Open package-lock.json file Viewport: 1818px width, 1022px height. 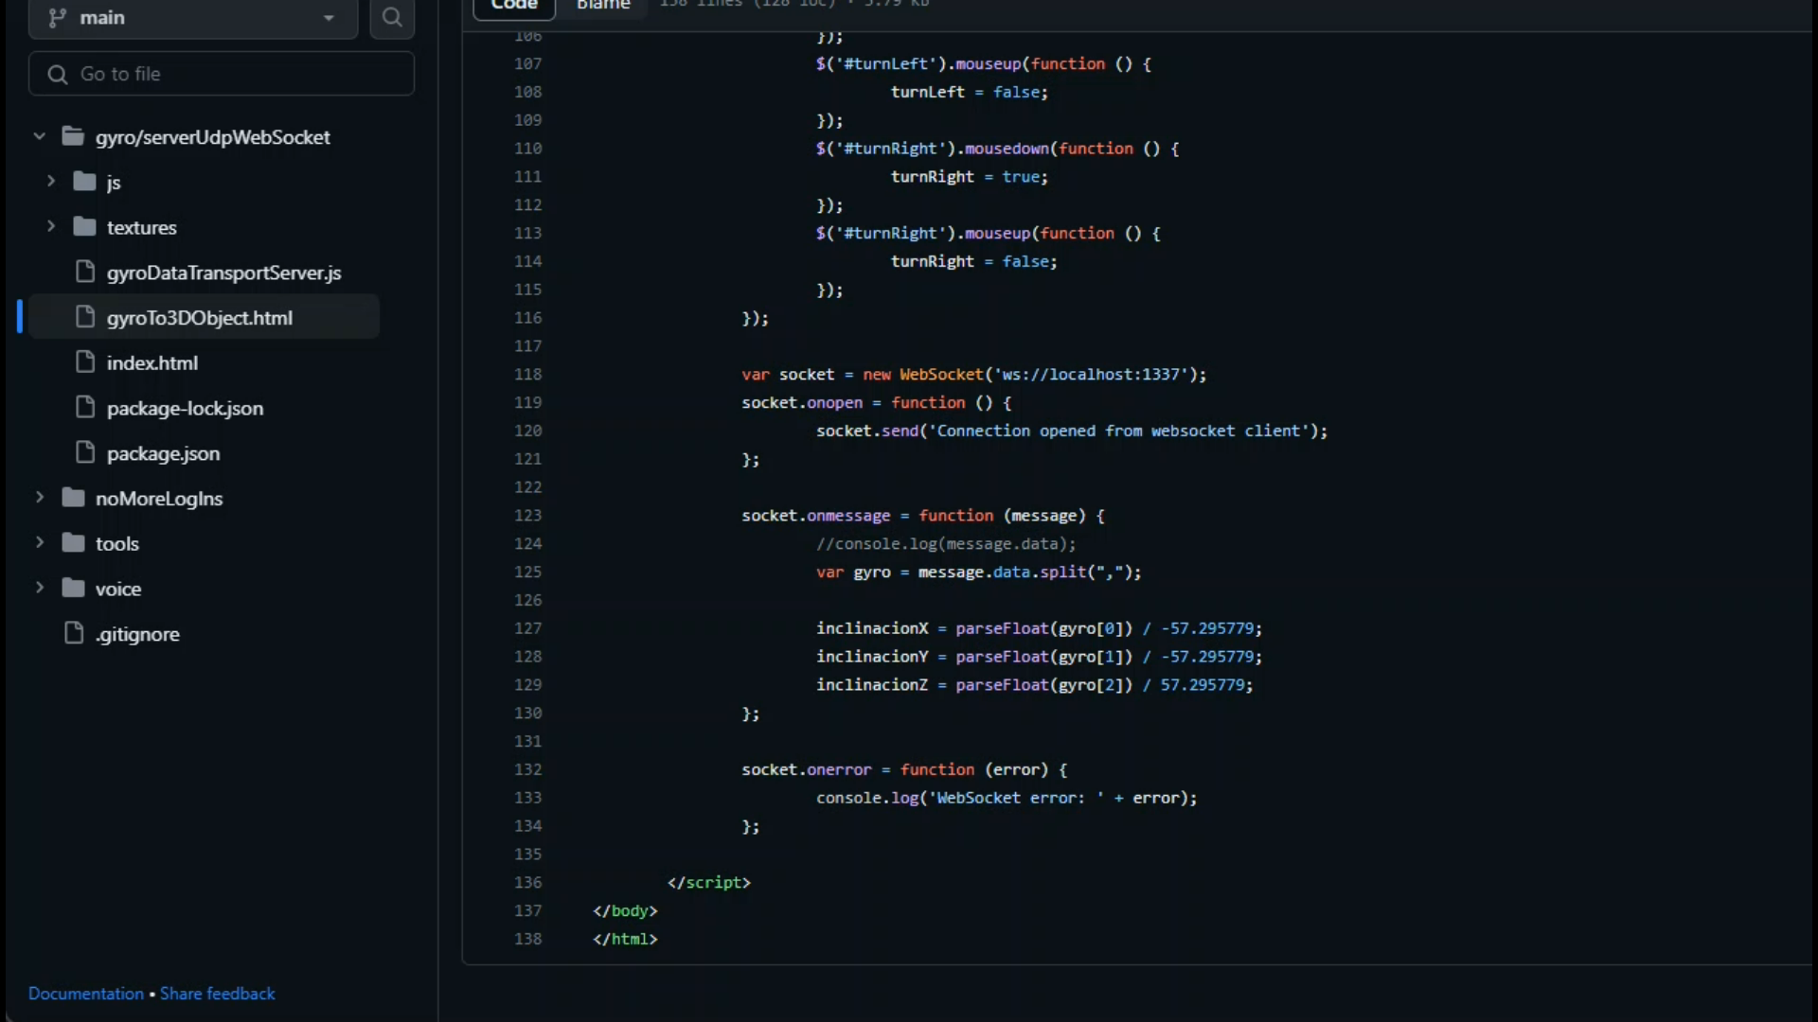point(185,408)
